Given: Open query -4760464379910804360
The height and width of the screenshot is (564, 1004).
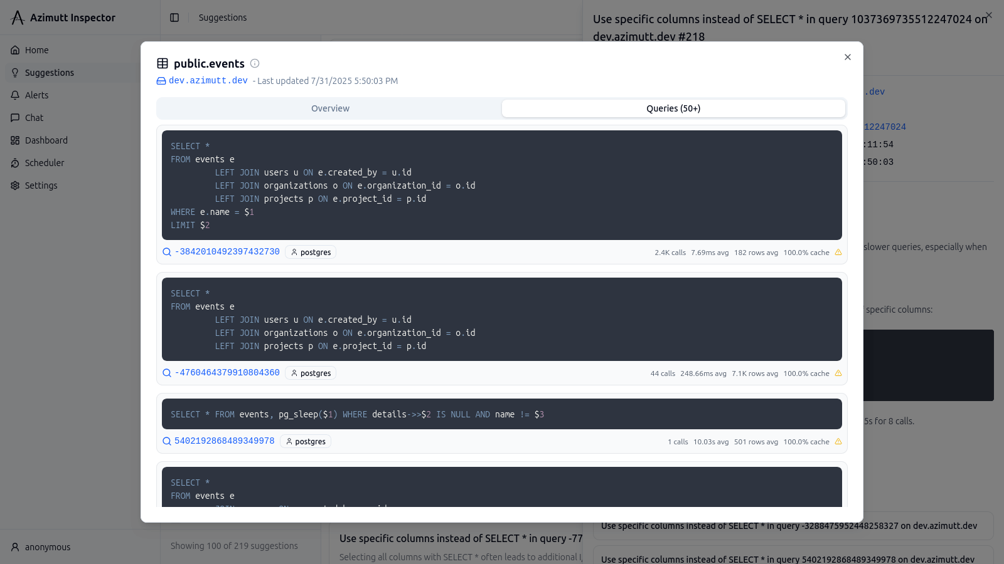Looking at the screenshot, I should click(227, 373).
